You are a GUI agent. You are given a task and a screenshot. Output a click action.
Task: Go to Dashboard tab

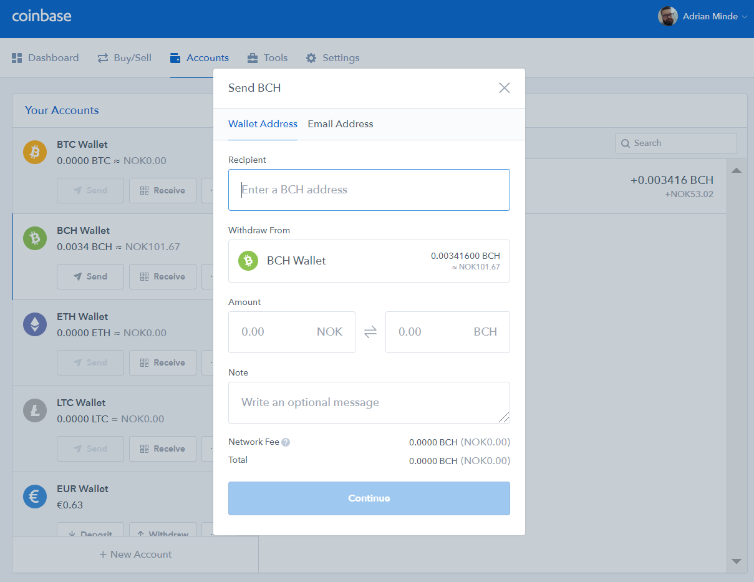pos(46,57)
